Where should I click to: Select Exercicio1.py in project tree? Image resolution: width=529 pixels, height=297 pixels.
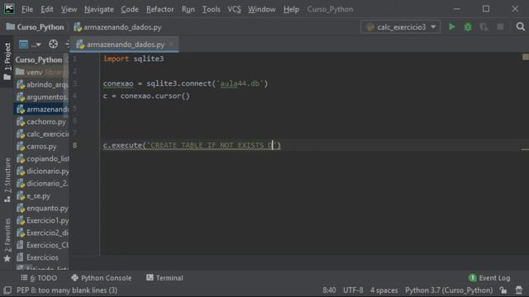(x=42, y=220)
